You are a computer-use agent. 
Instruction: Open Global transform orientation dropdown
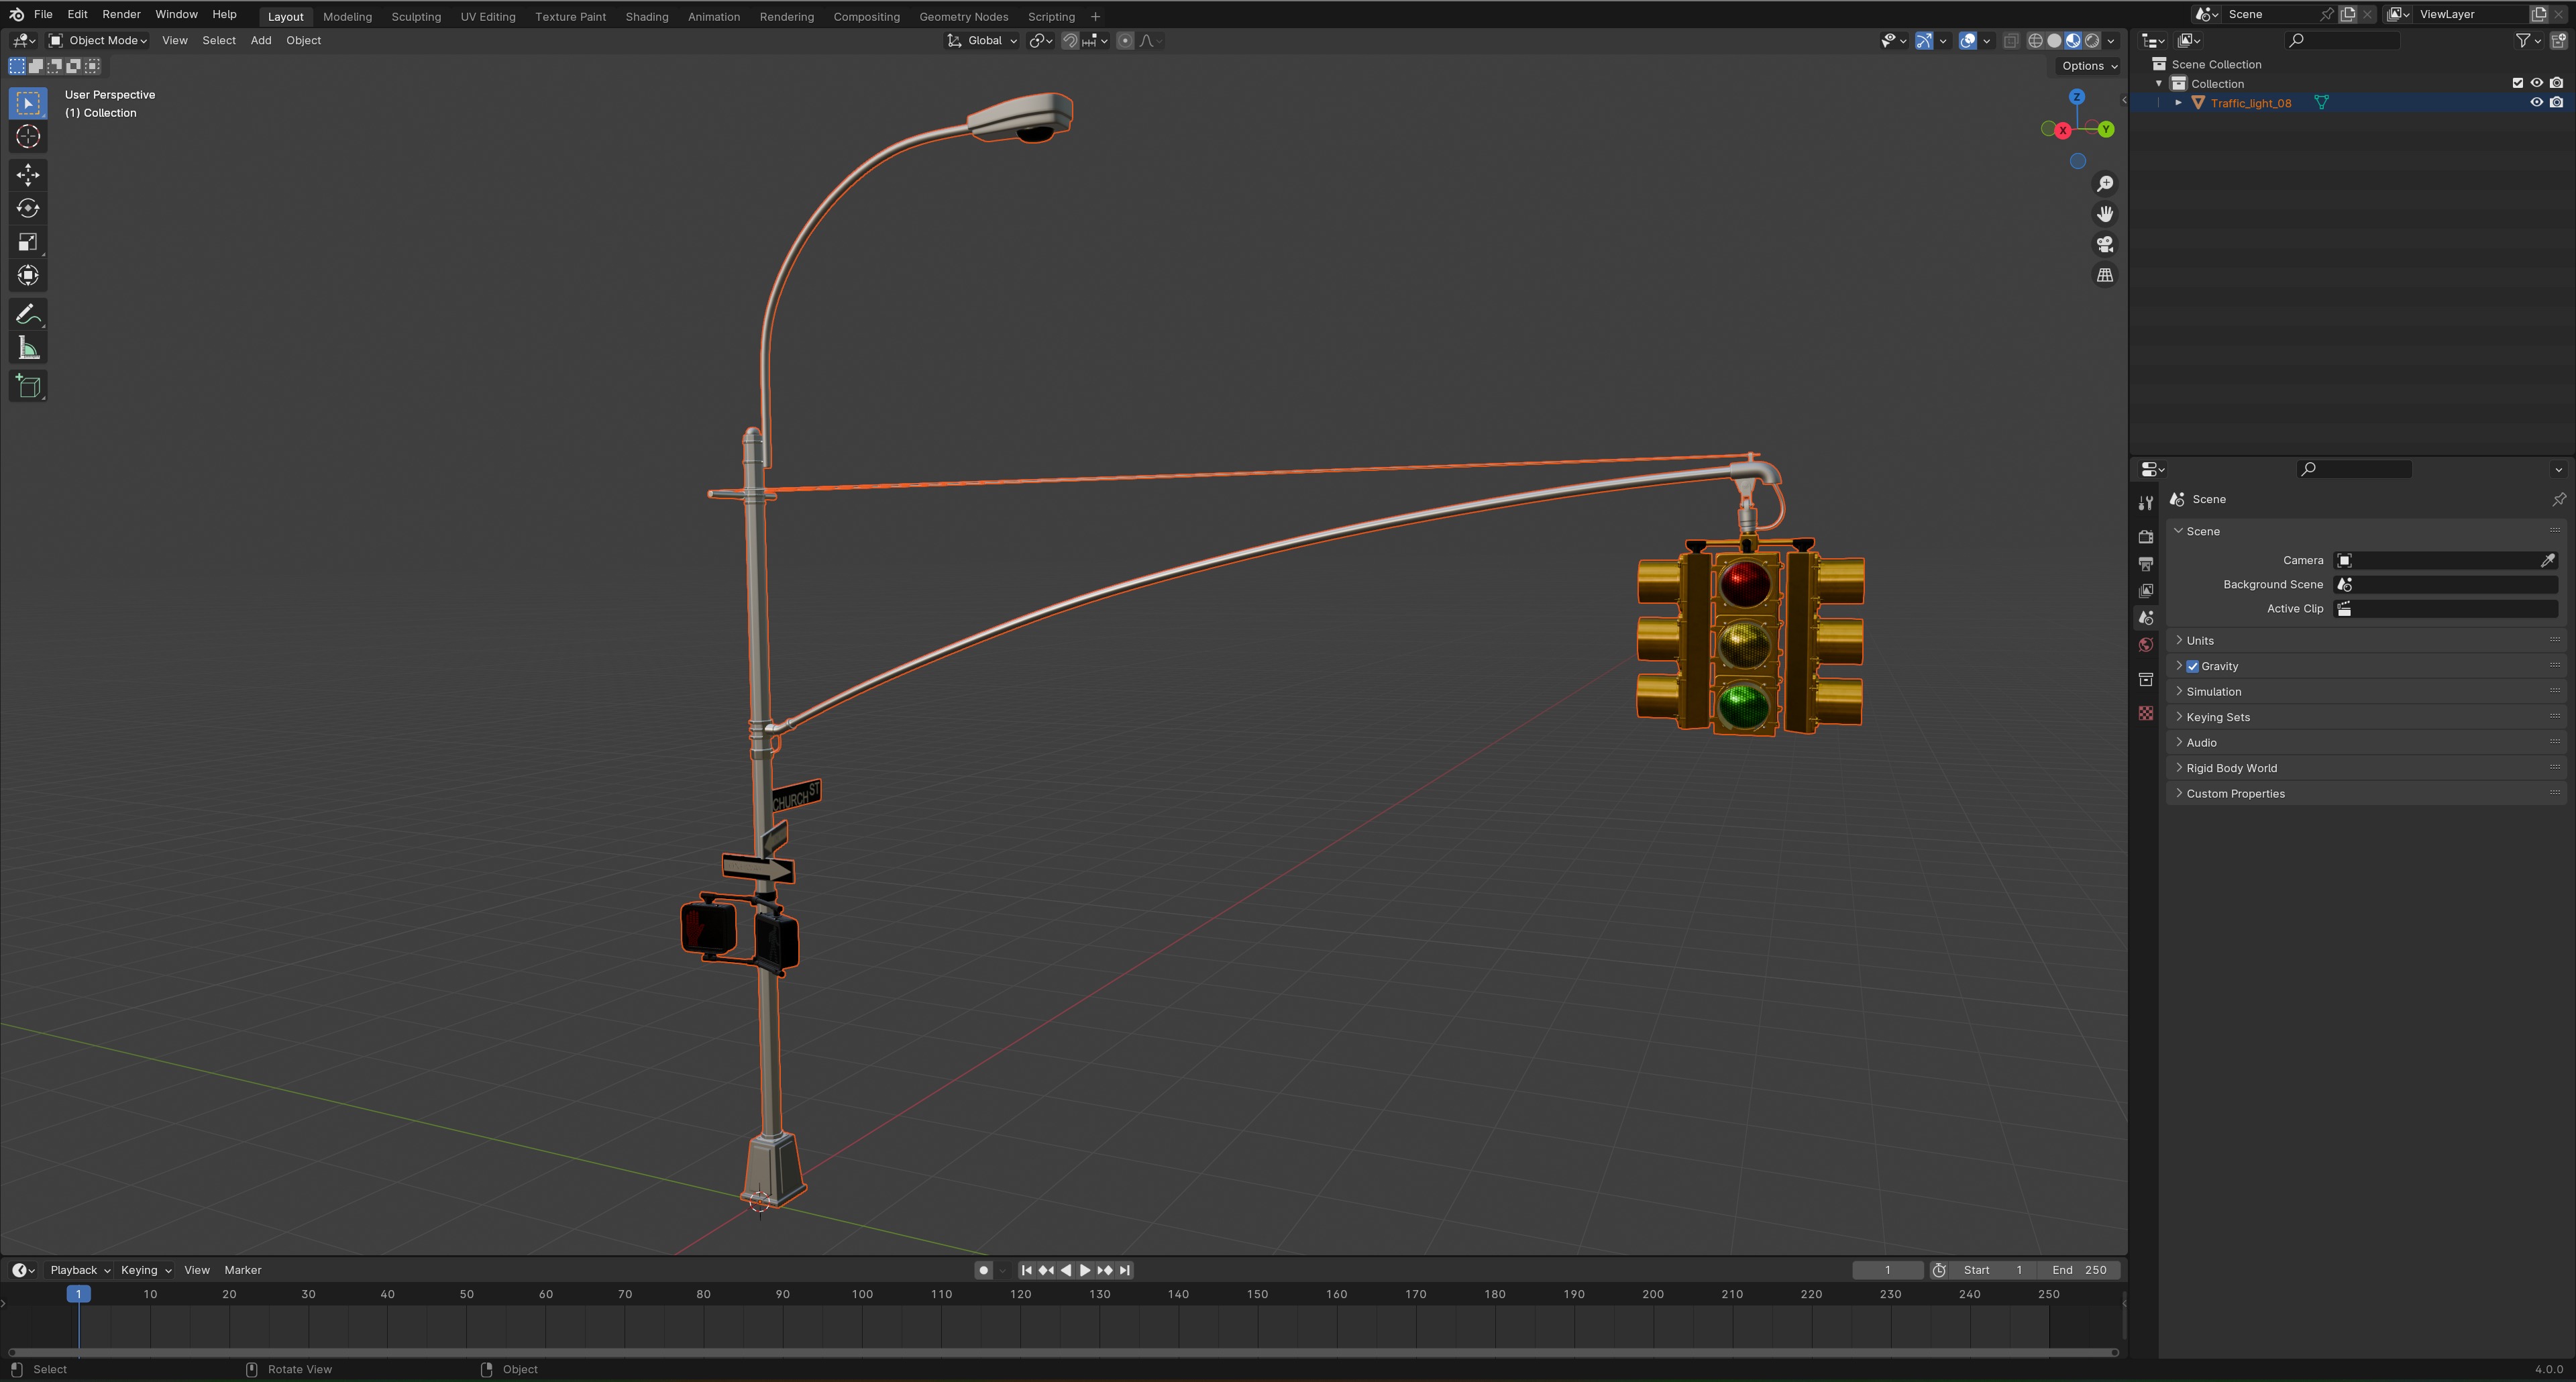pos(982,41)
